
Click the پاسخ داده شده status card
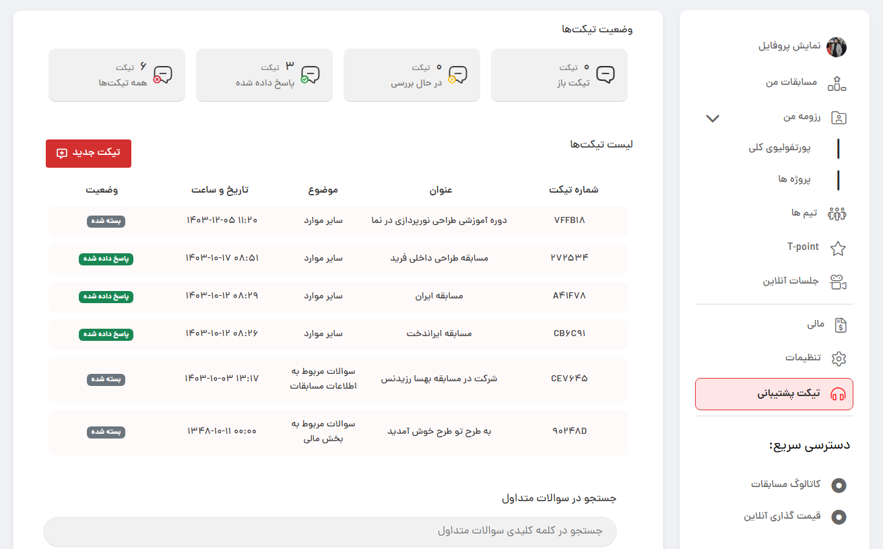pyautogui.click(x=264, y=74)
